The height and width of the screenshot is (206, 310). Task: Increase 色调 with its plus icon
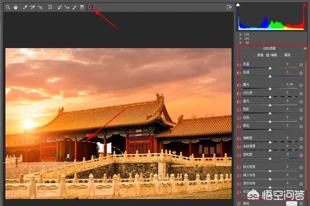pyautogui.click(x=301, y=73)
